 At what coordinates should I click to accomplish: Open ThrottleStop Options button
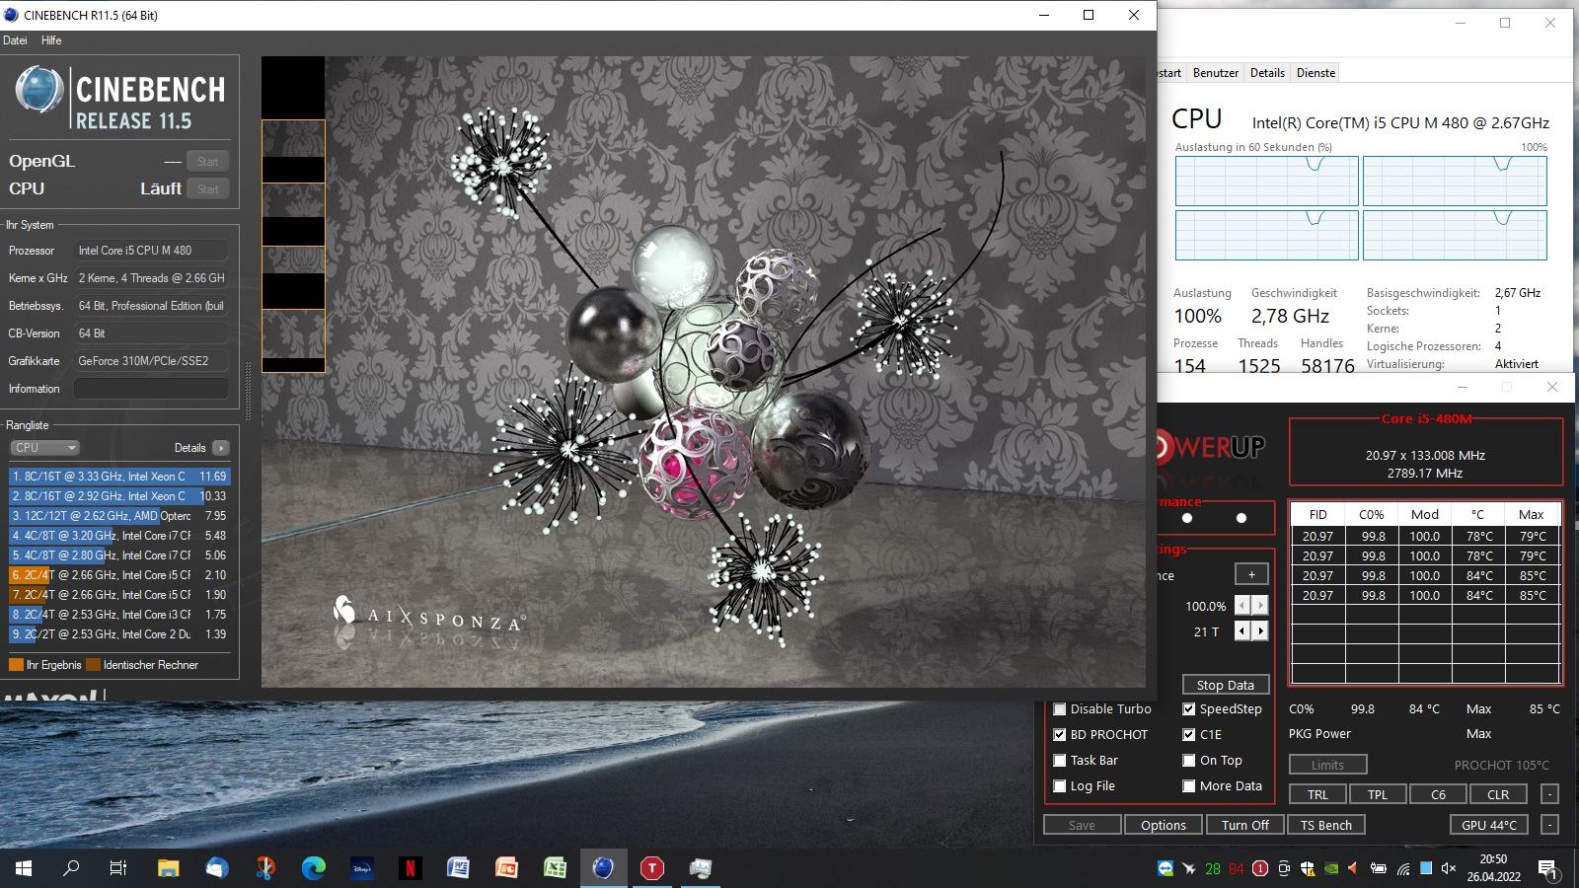[x=1164, y=825]
